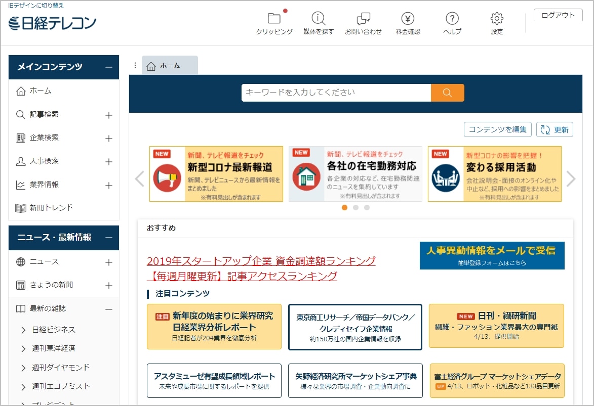
Task: Click コンテンツを編集 button
Action: click(497, 129)
